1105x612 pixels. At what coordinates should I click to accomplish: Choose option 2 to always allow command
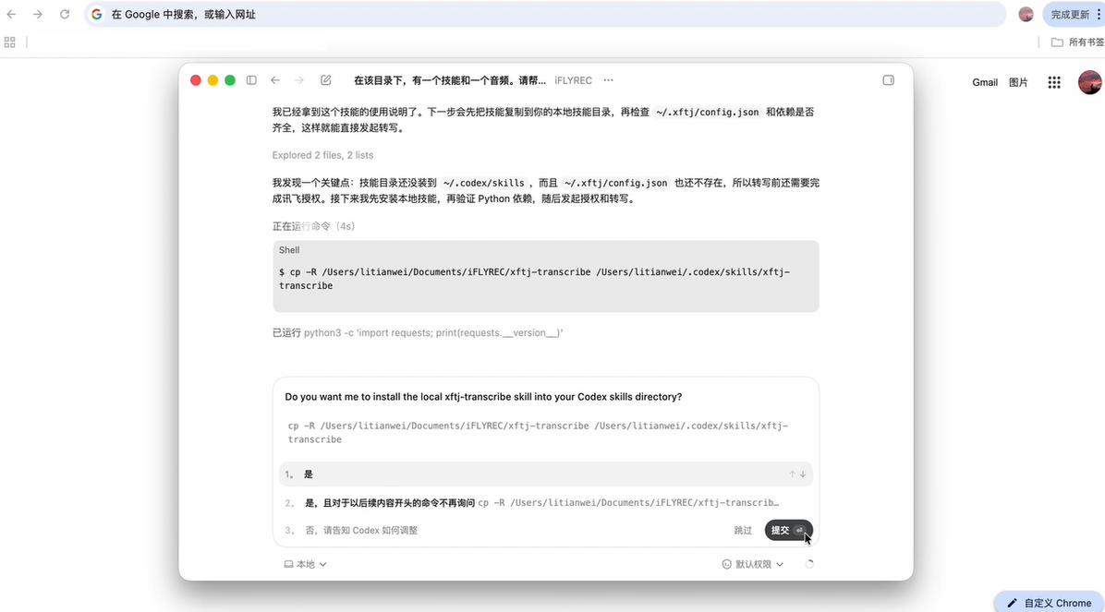(x=546, y=502)
